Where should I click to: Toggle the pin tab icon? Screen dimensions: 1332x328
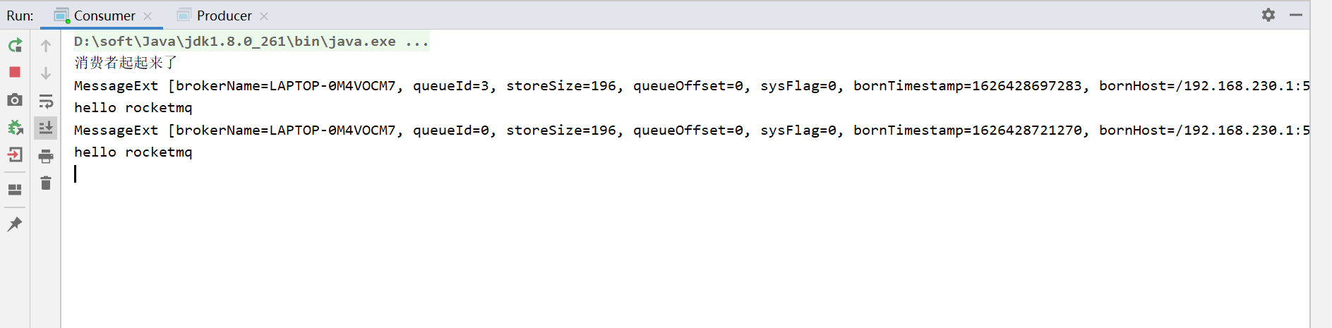[x=15, y=224]
